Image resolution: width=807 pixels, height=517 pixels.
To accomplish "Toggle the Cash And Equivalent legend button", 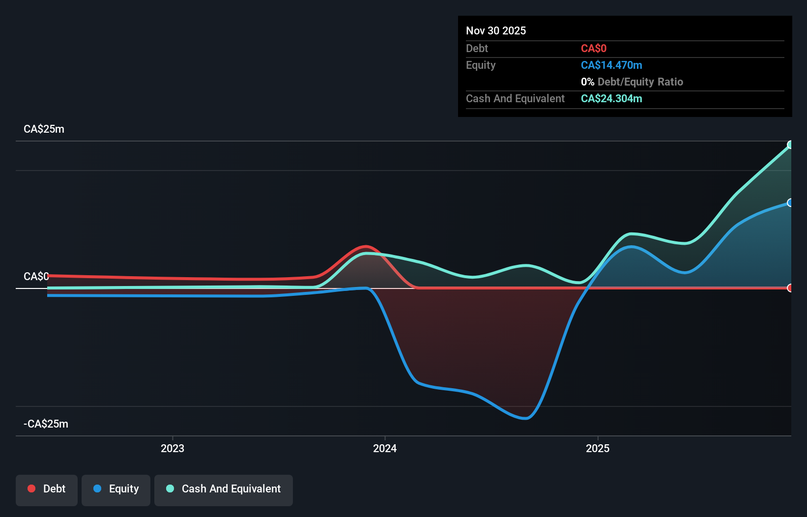I will [224, 490].
